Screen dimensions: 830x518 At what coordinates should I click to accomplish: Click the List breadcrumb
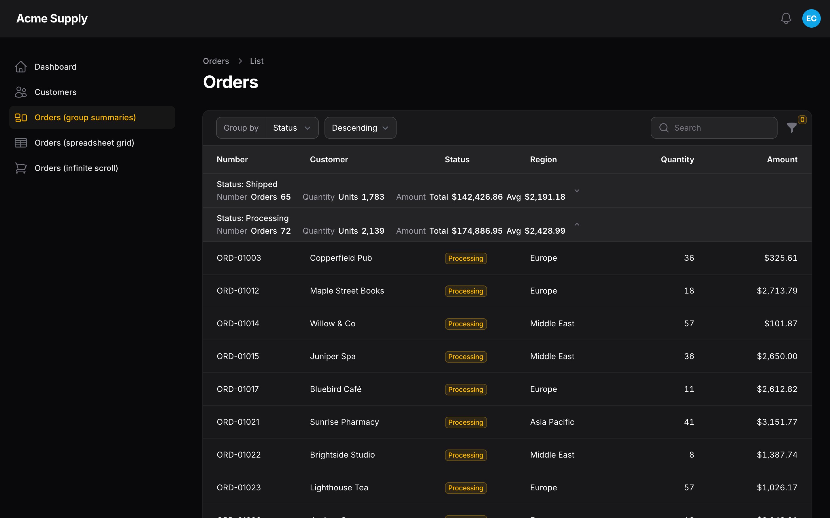pyautogui.click(x=256, y=61)
